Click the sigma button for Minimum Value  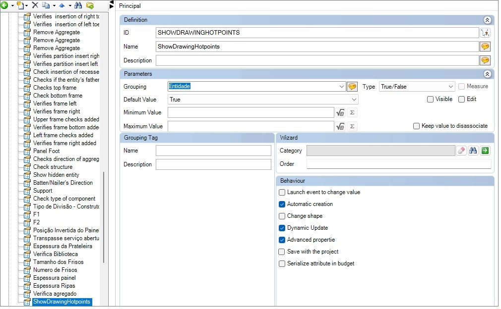coord(352,112)
